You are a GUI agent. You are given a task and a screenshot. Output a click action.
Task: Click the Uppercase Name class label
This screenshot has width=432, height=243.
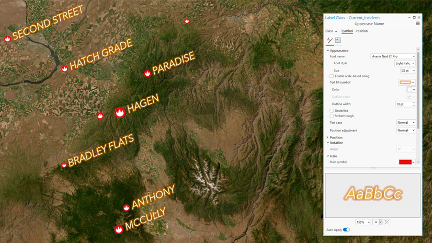pos(369,24)
